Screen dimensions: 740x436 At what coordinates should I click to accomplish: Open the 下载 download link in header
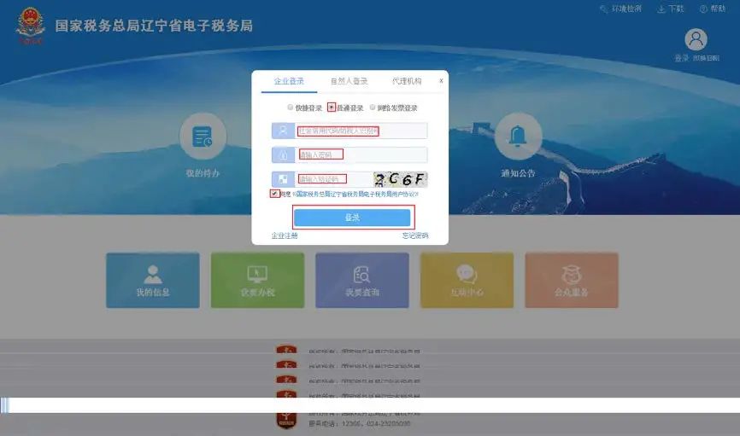[671, 9]
